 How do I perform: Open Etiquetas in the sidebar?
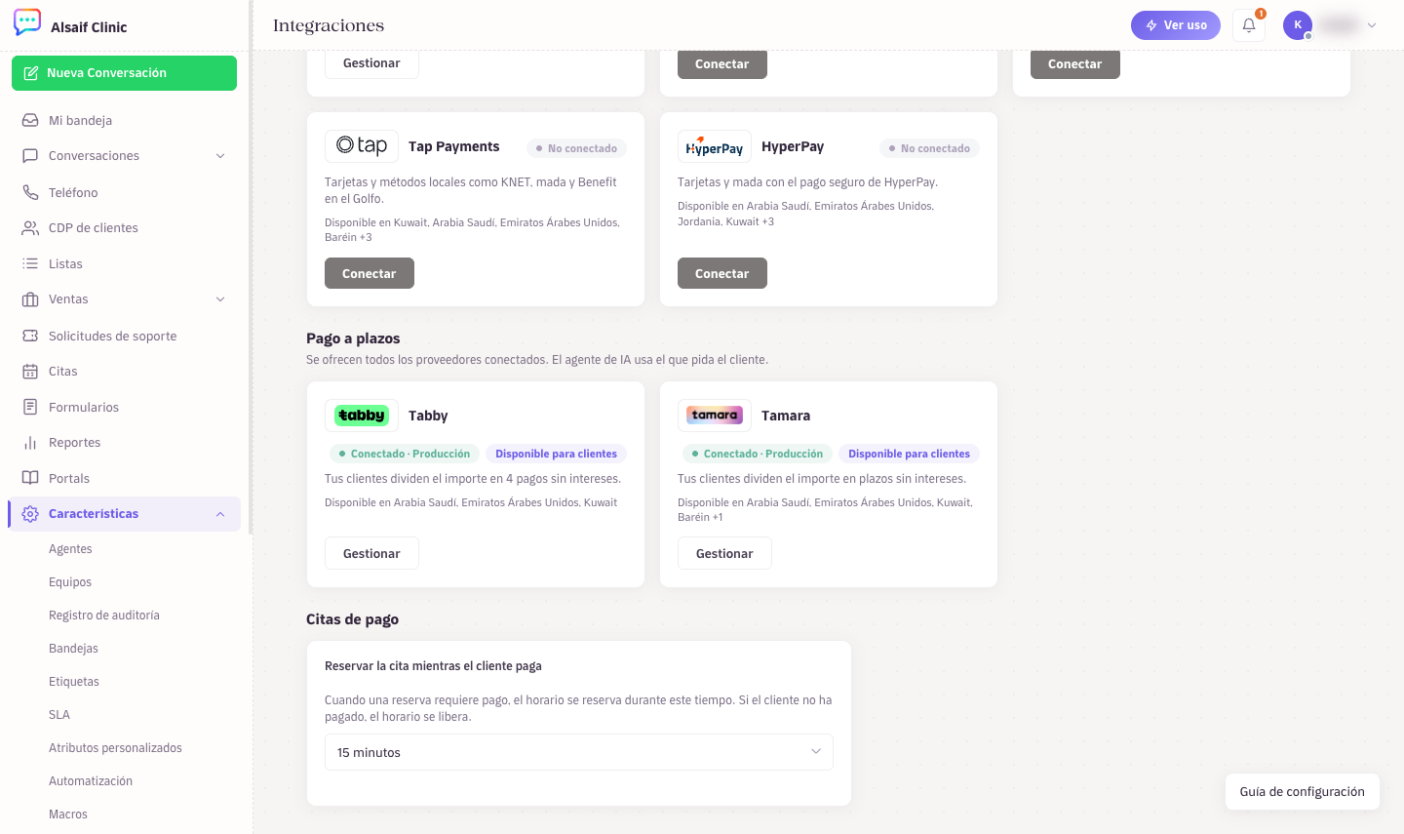click(x=74, y=682)
